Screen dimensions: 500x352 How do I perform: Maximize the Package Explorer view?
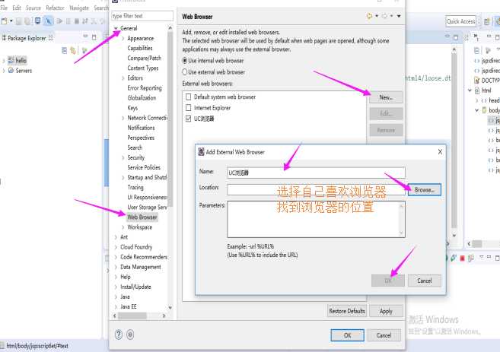(x=94, y=37)
